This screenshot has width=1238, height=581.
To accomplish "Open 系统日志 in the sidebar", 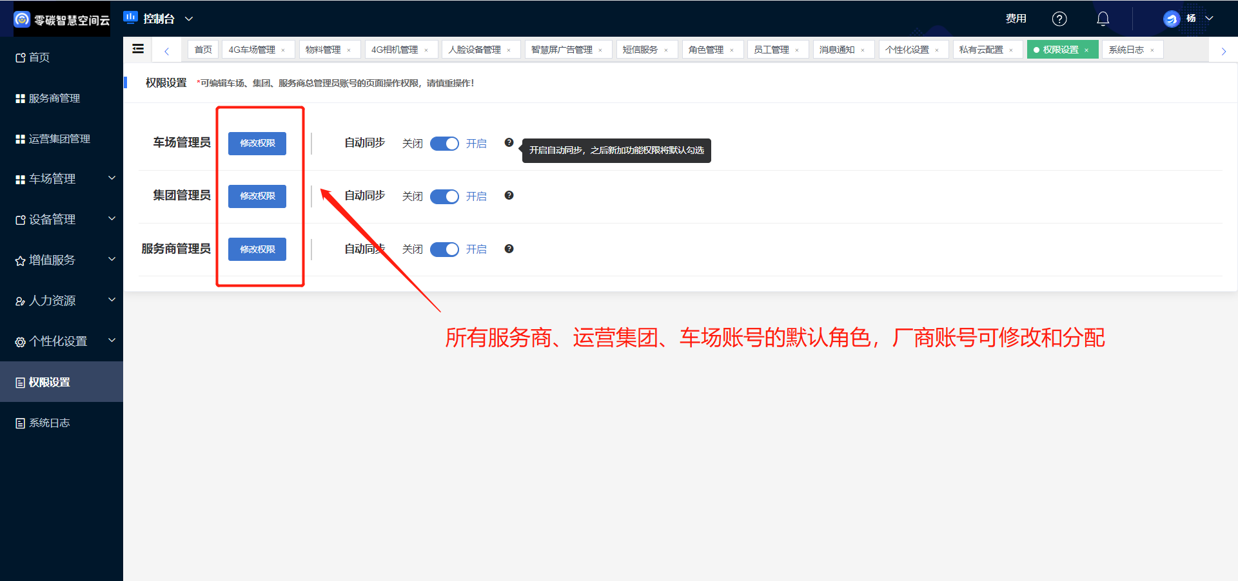I will 61,423.
